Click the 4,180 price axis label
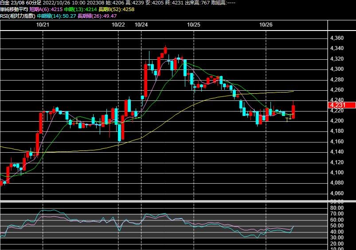Screen dimensions: 356x250 pos(337,131)
